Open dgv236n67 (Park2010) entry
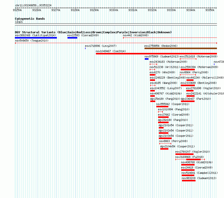224x198 pixels. click(196, 99)
